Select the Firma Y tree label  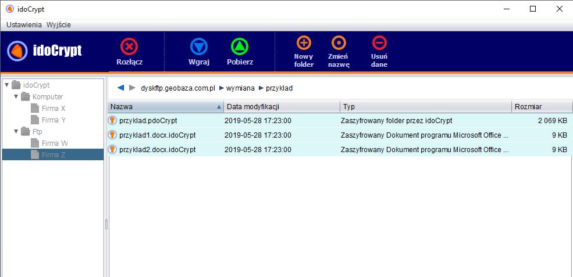click(x=54, y=120)
